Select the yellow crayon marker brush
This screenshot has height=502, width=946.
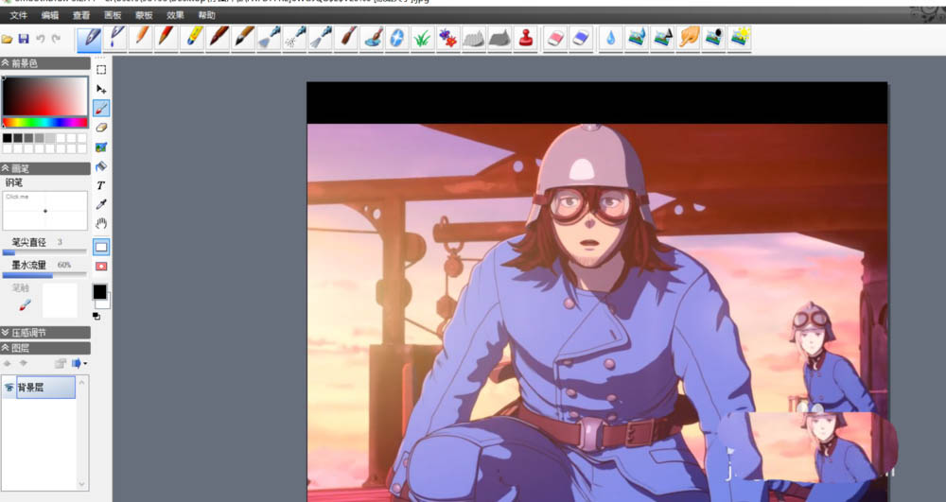coord(192,39)
